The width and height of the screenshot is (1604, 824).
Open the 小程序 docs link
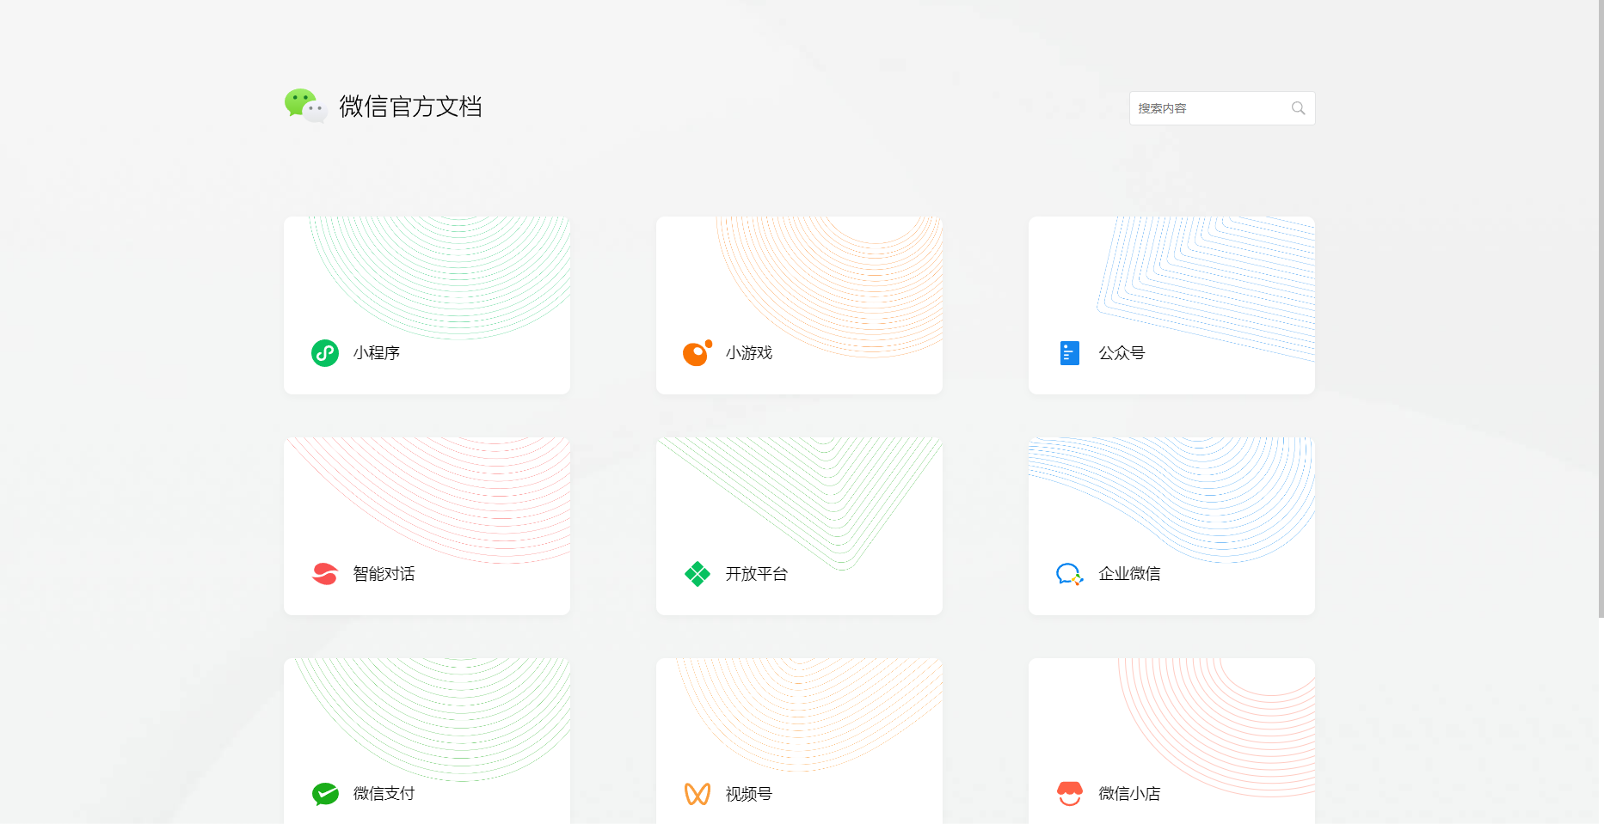(x=377, y=353)
